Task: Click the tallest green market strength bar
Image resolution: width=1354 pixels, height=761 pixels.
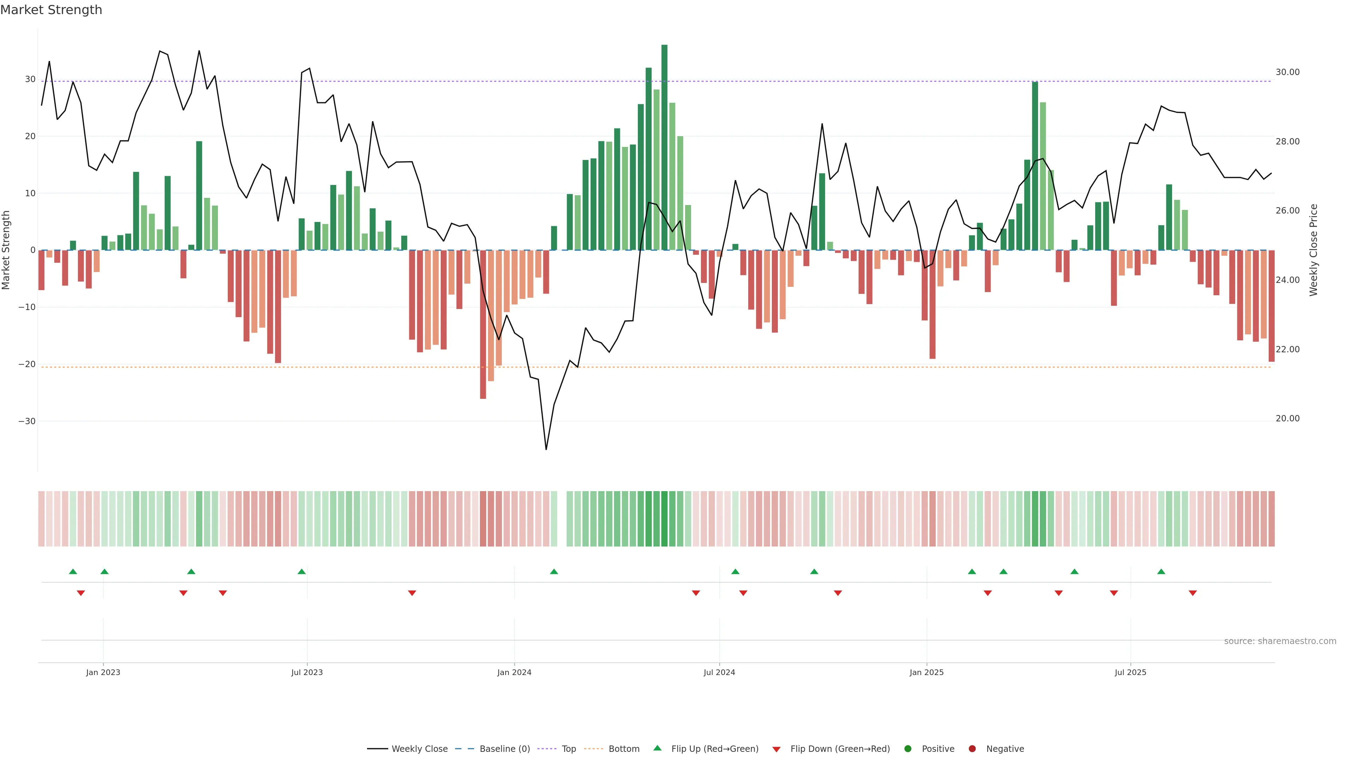Action: (664, 147)
